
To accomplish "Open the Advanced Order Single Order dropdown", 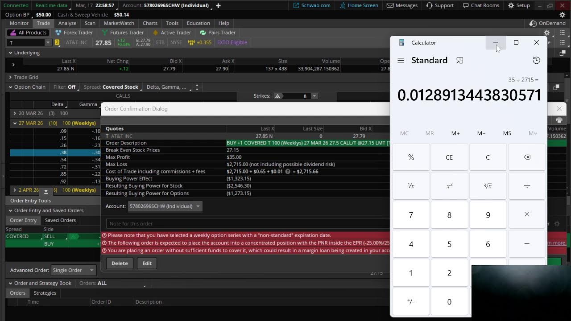I will (73, 270).
